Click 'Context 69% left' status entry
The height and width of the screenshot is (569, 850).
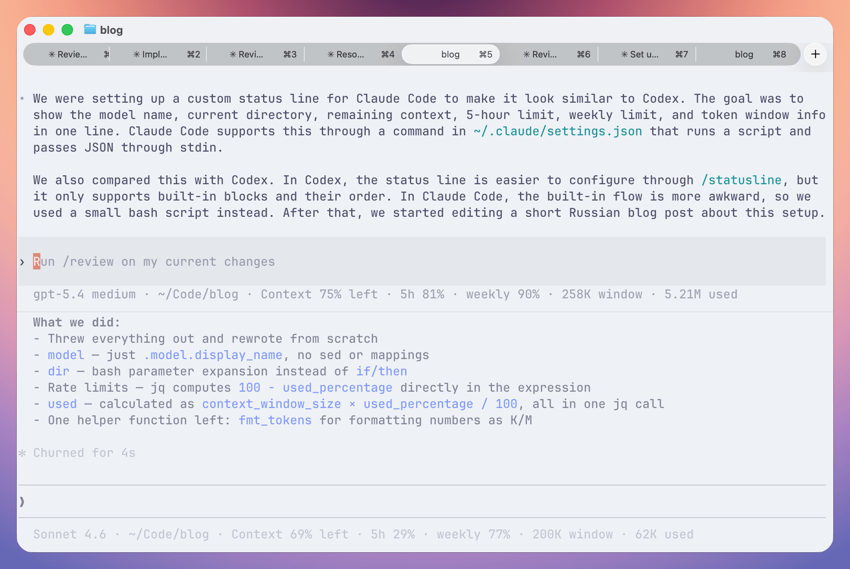[290, 534]
